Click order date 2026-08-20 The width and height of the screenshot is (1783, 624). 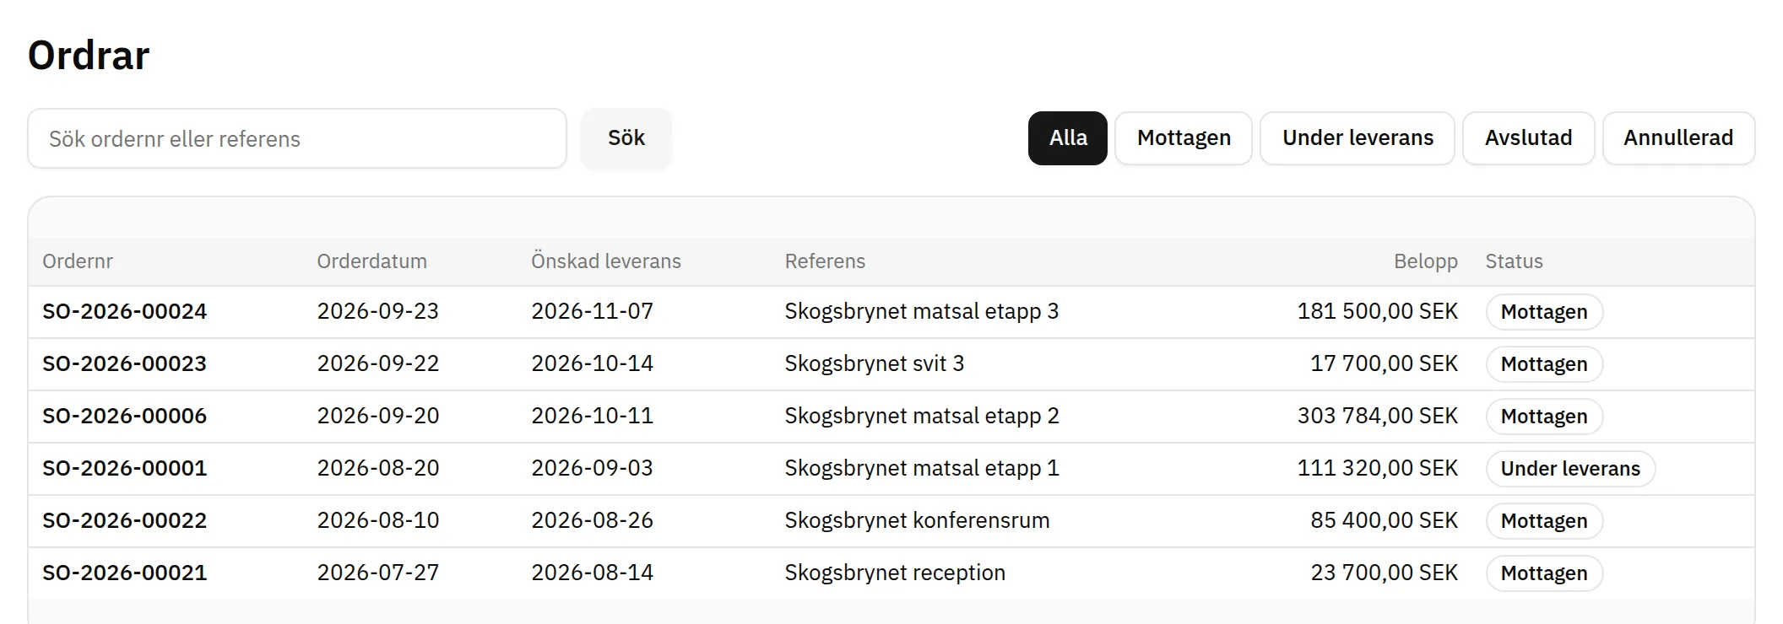(378, 469)
